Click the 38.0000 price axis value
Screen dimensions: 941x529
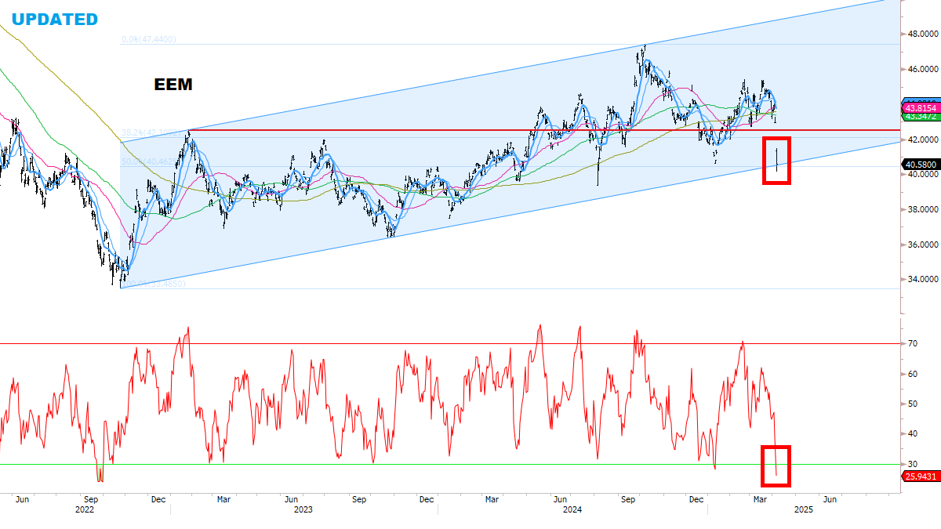(x=921, y=209)
